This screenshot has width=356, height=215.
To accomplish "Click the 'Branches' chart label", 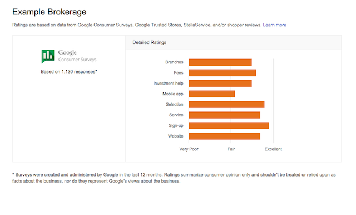I will pyautogui.click(x=174, y=62).
